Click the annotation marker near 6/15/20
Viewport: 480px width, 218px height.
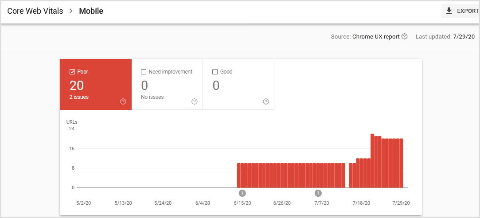pos(242,193)
